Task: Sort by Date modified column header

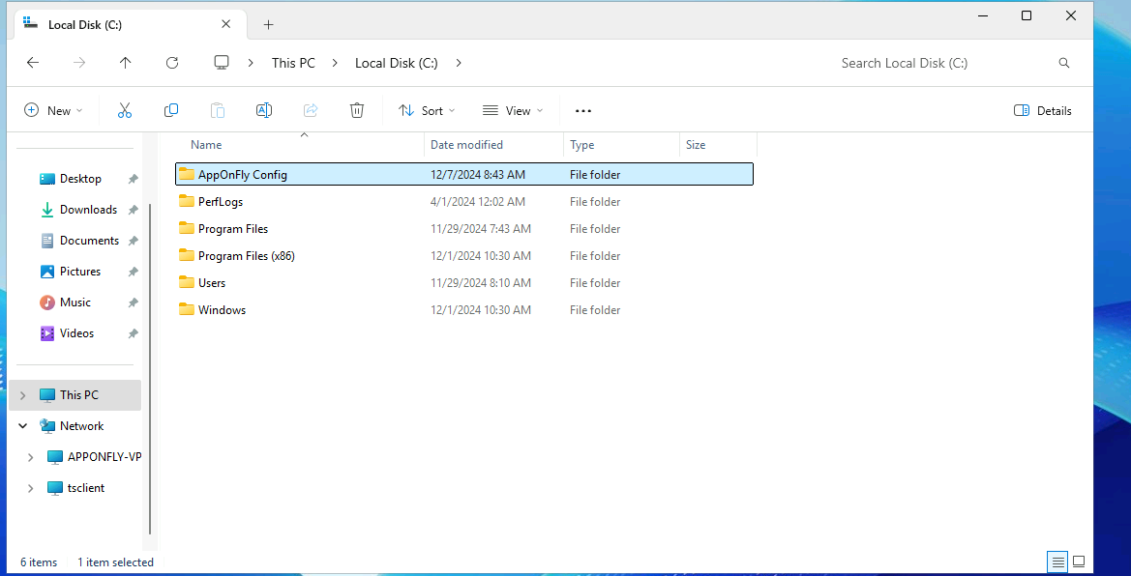Action: click(x=466, y=145)
